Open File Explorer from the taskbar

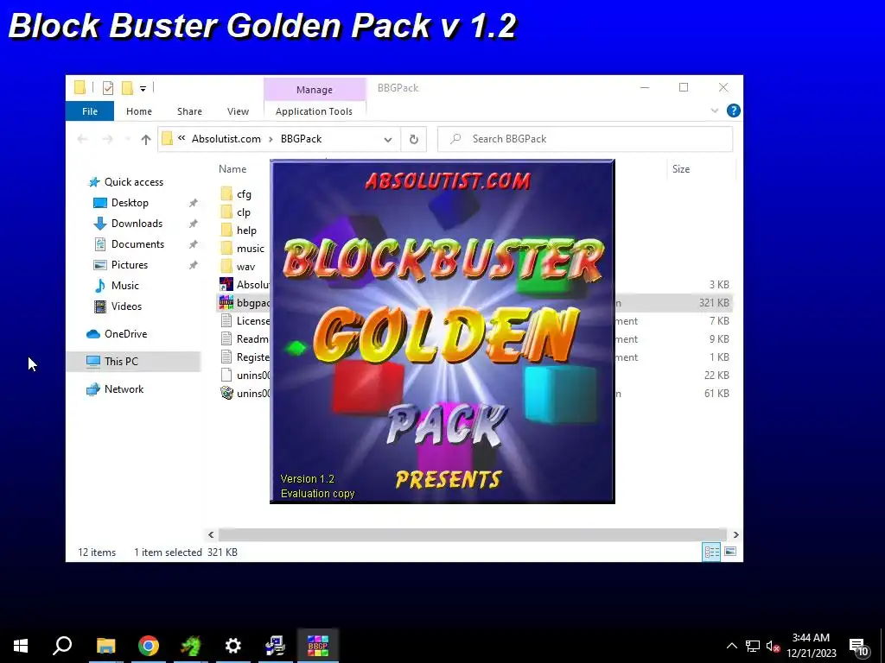pyautogui.click(x=105, y=646)
